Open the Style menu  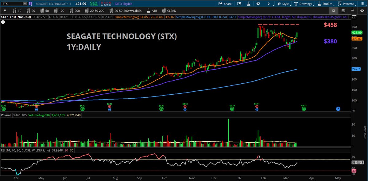point(284,4)
